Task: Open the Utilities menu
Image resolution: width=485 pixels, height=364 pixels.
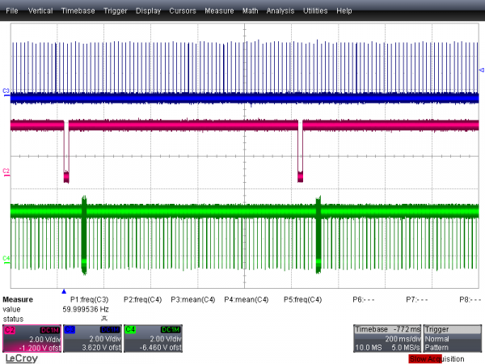Action: [315, 11]
